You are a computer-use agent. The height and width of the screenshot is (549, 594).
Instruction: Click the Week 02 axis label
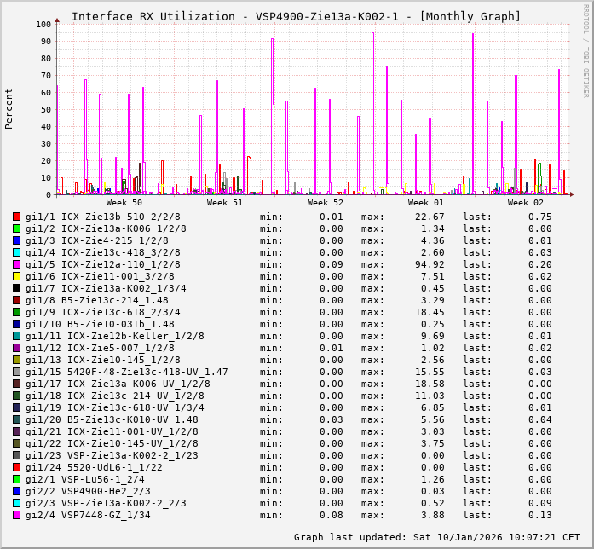click(526, 203)
